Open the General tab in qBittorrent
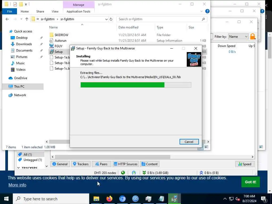Image resolution: width=272 pixels, height=204 pixels. (60, 164)
